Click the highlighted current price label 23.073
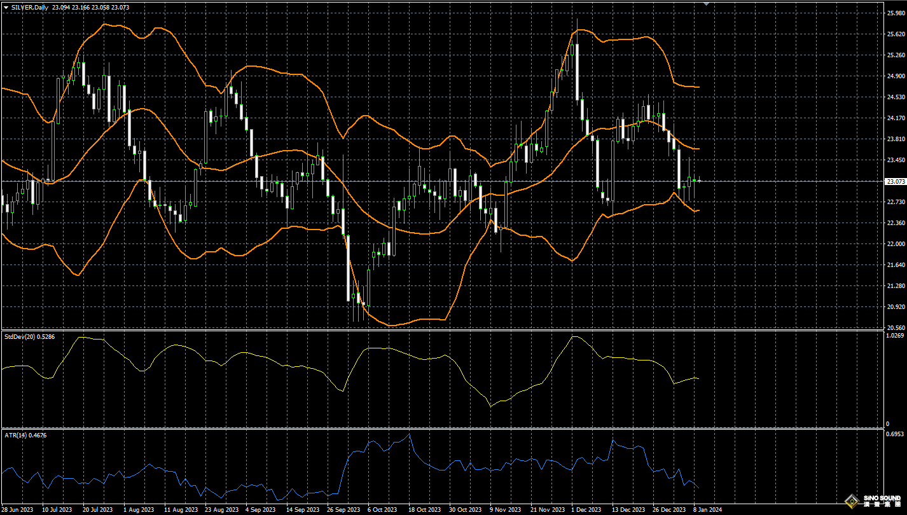907x515 pixels. tap(894, 181)
